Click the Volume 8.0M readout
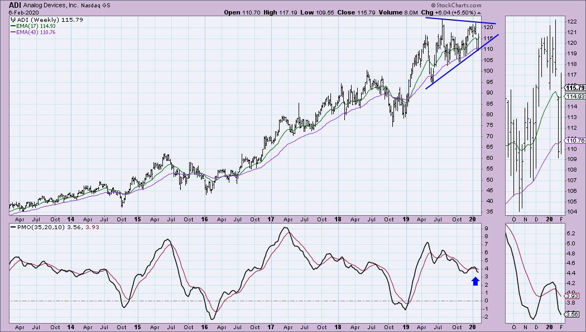Image resolution: width=586 pixels, height=332 pixels. point(398,12)
